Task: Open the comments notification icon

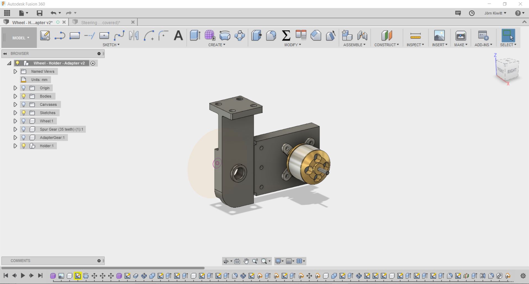Action: tap(458, 13)
